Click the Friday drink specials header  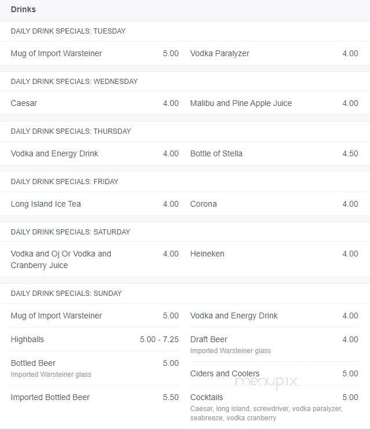65,182
